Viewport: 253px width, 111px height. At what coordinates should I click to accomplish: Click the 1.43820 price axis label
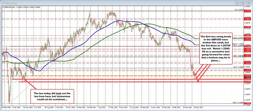click(x=247, y=6)
